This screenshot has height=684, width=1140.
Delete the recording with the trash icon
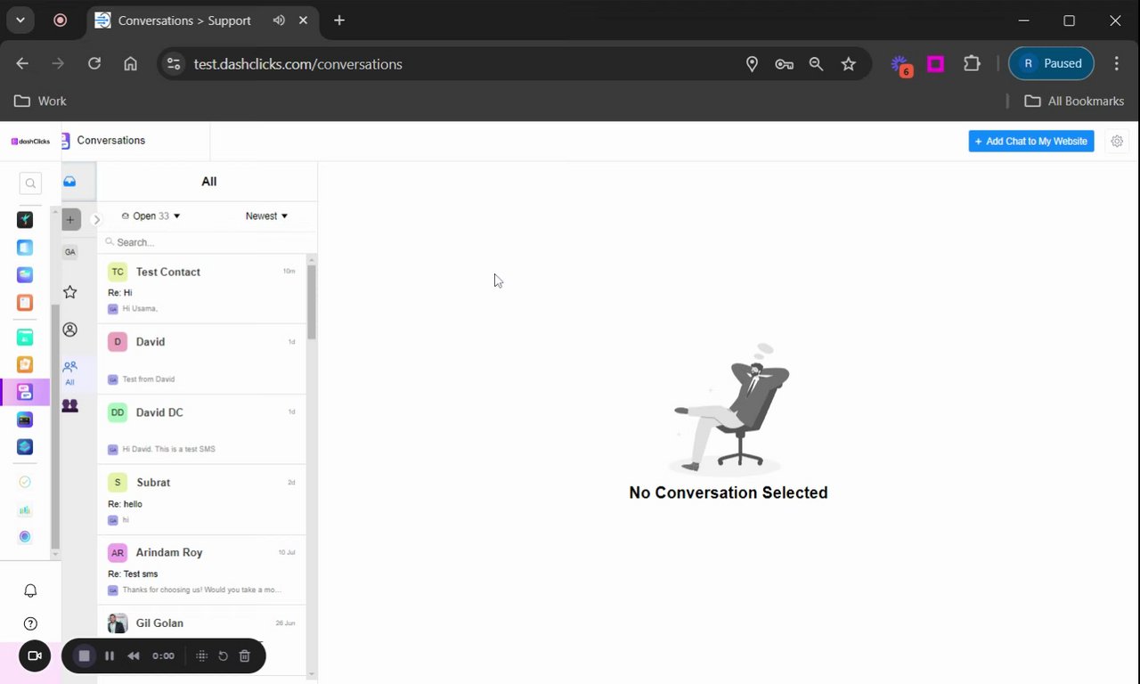coord(245,655)
